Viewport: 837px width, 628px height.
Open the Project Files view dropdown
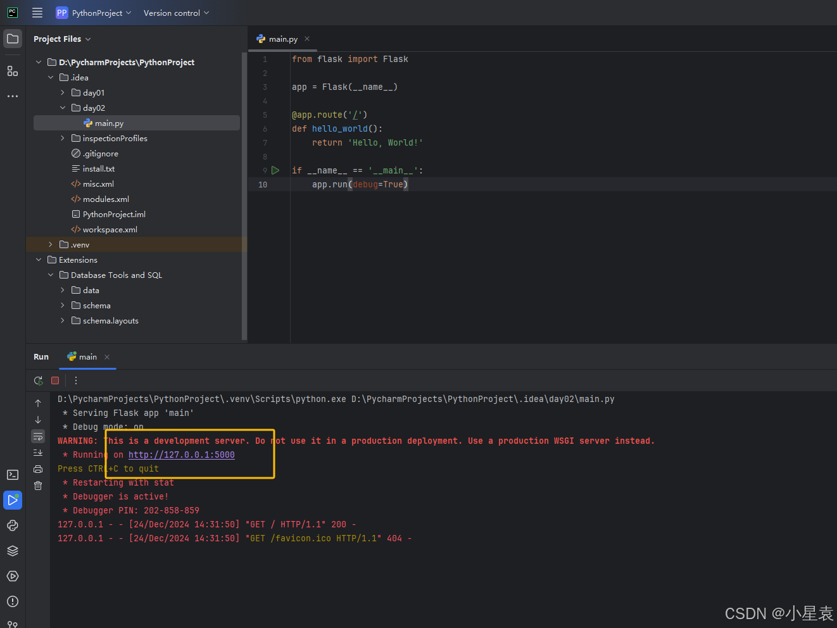pyautogui.click(x=62, y=39)
